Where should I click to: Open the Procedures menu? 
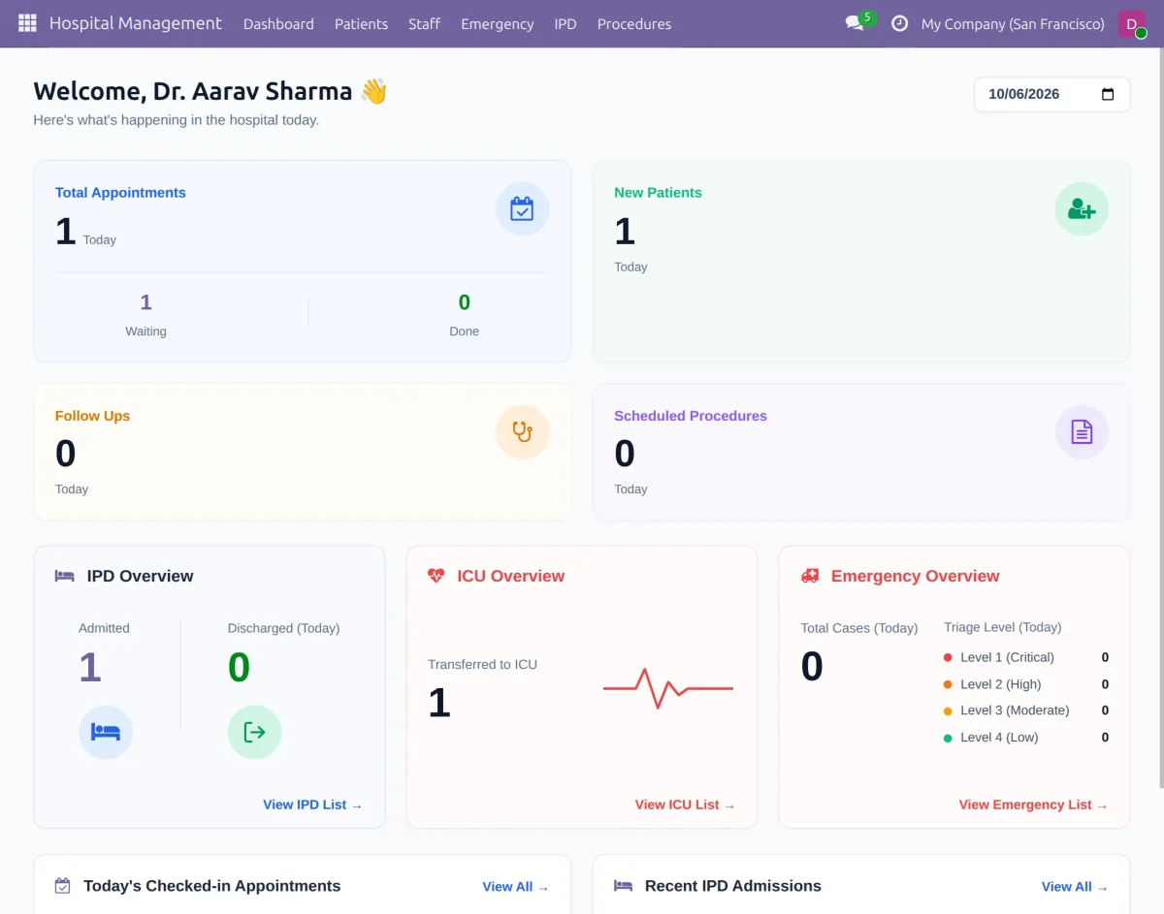click(634, 23)
